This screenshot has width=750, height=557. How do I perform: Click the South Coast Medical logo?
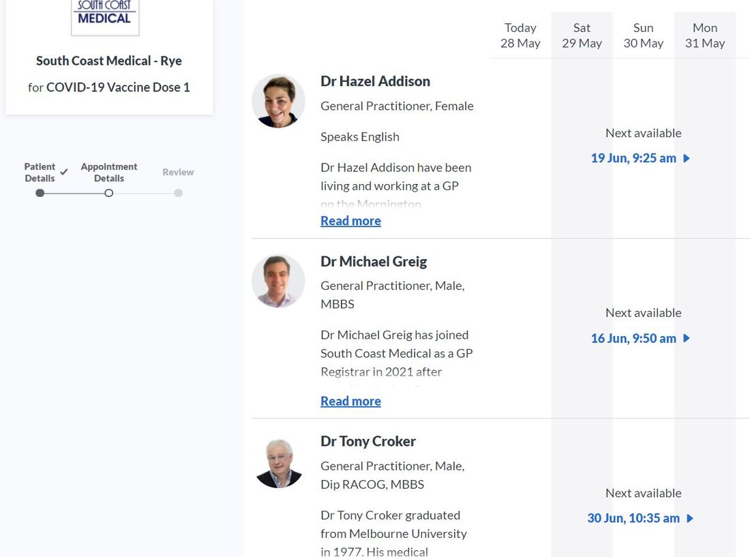105,16
